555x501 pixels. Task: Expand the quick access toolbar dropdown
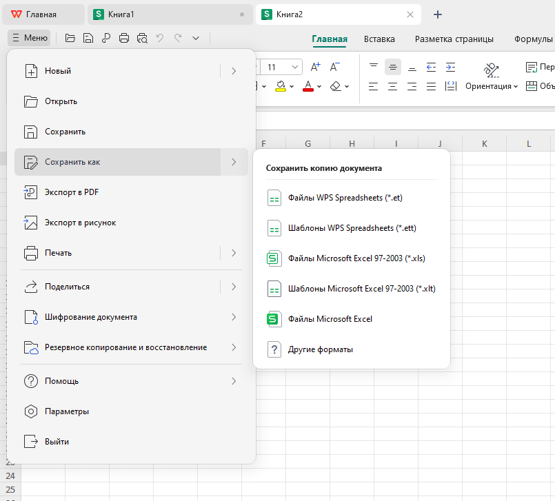pos(196,38)
